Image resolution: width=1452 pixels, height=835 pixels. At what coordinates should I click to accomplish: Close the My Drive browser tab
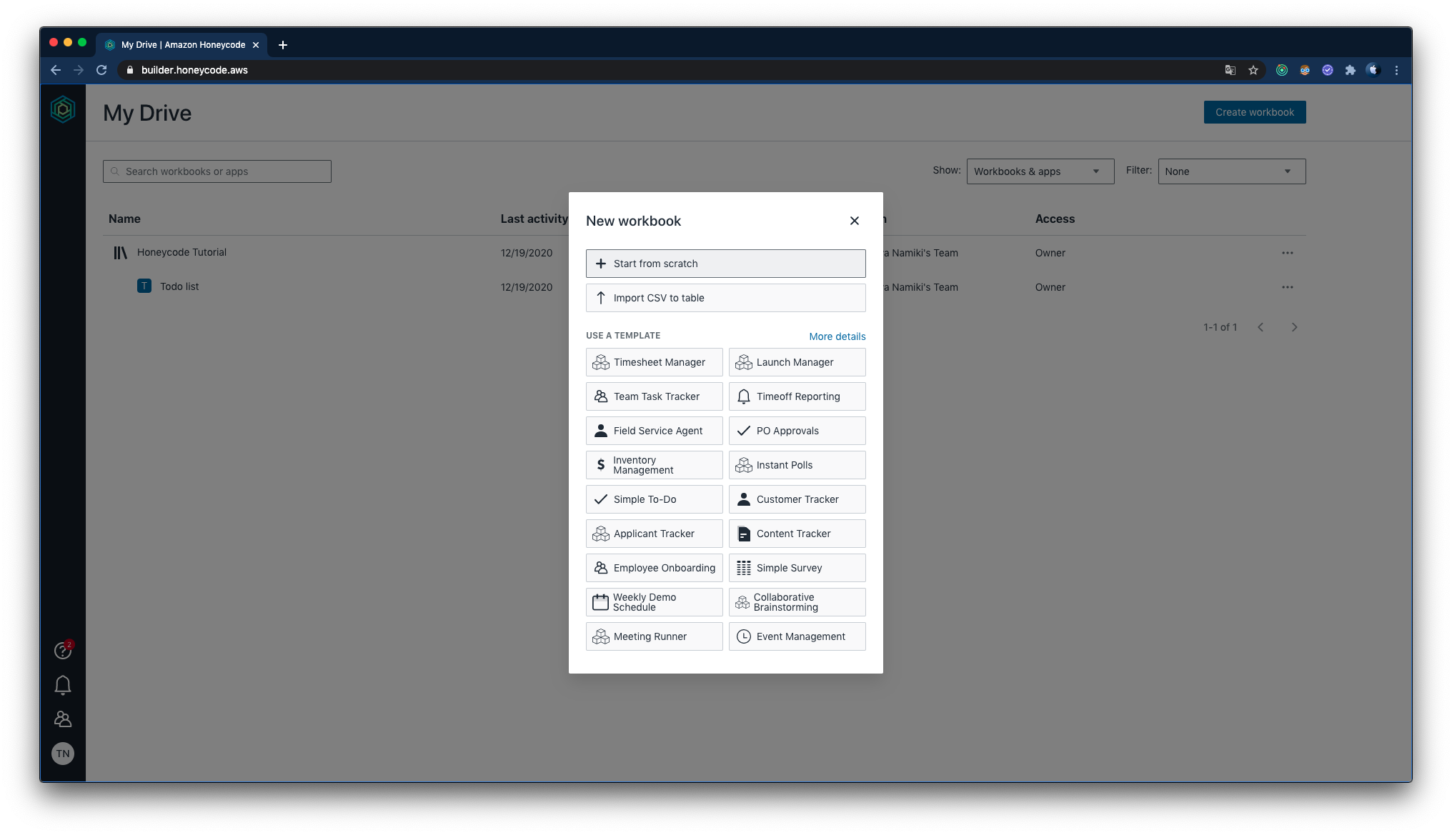click(256, 45)
